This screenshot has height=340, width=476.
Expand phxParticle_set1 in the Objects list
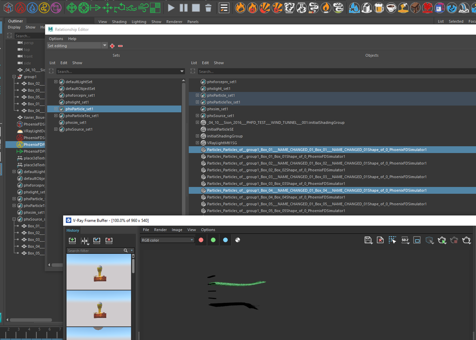tap(198, 95)
